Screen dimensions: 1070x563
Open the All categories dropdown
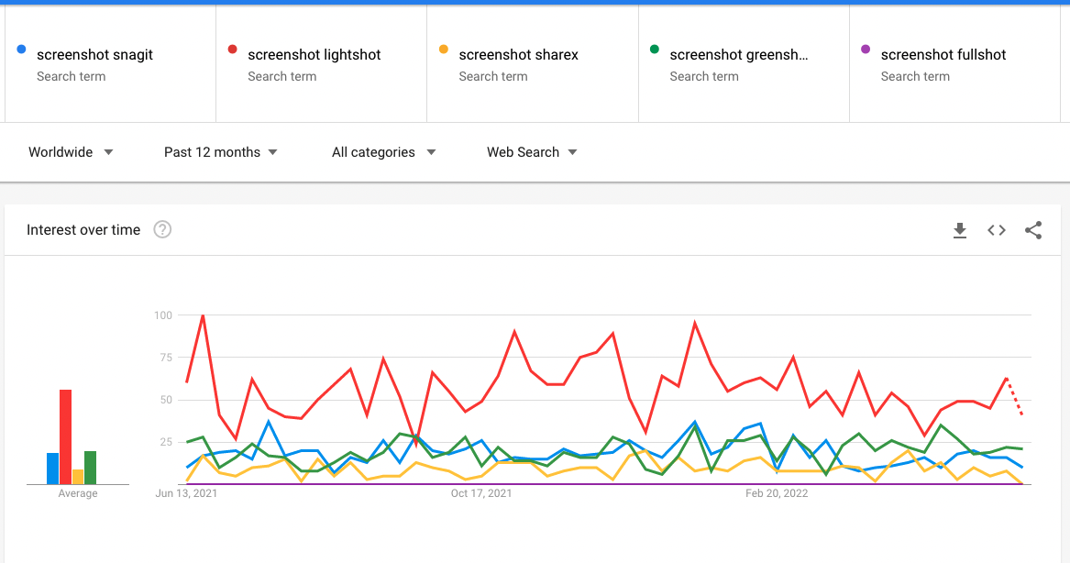pyautogui.click(x=383, y=152)
